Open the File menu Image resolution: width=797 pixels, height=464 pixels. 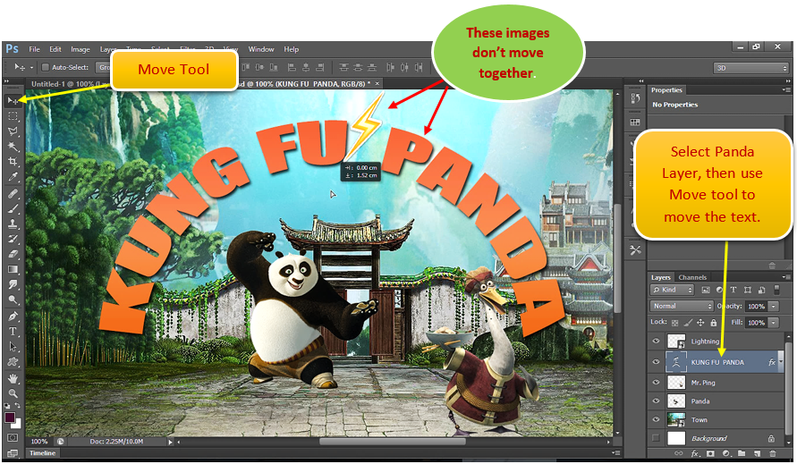[35, 49]
